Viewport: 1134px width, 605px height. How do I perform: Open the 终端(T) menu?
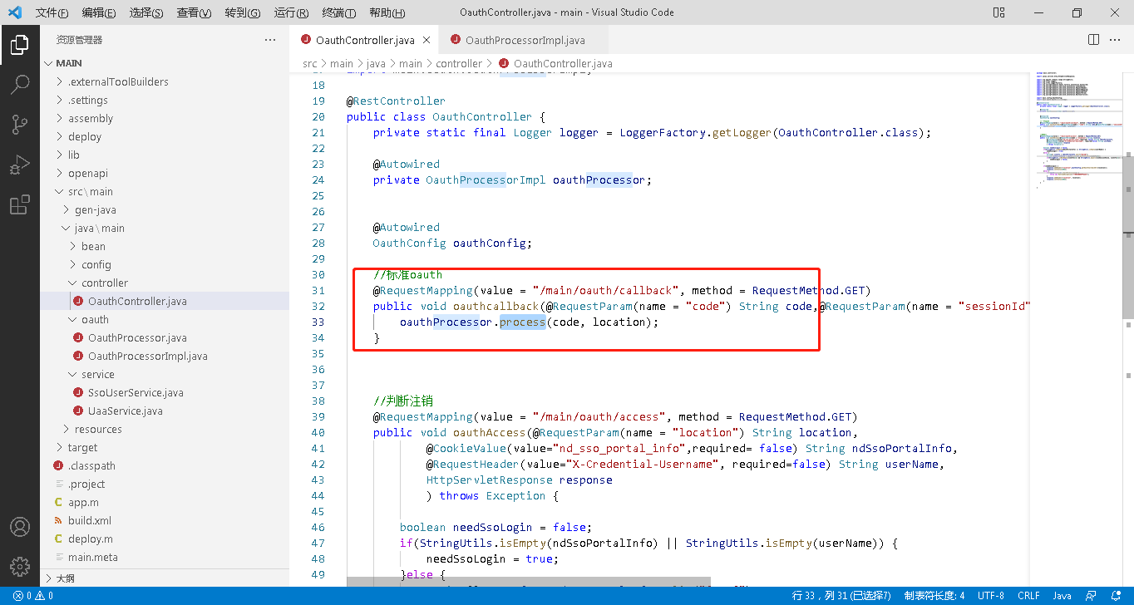coord(338,12)
